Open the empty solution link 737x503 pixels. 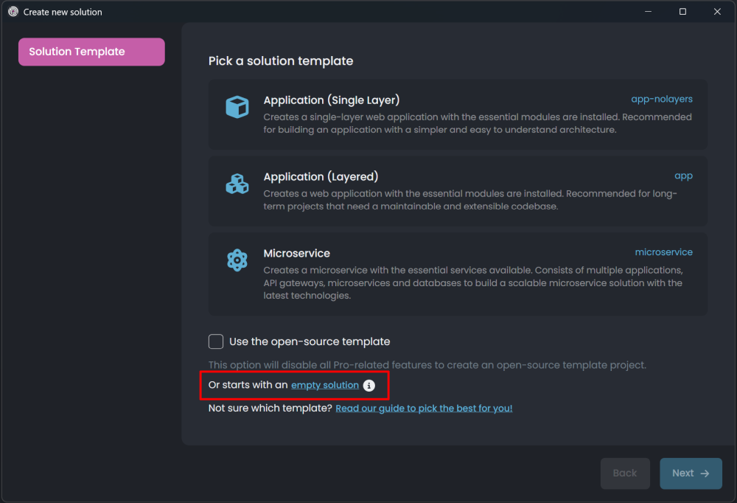pyautogui.click(x=325, y=386)
